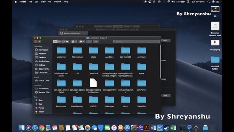Select Applications in the Finder sidebar
234x132 pixels.
[x=42, y=61]
